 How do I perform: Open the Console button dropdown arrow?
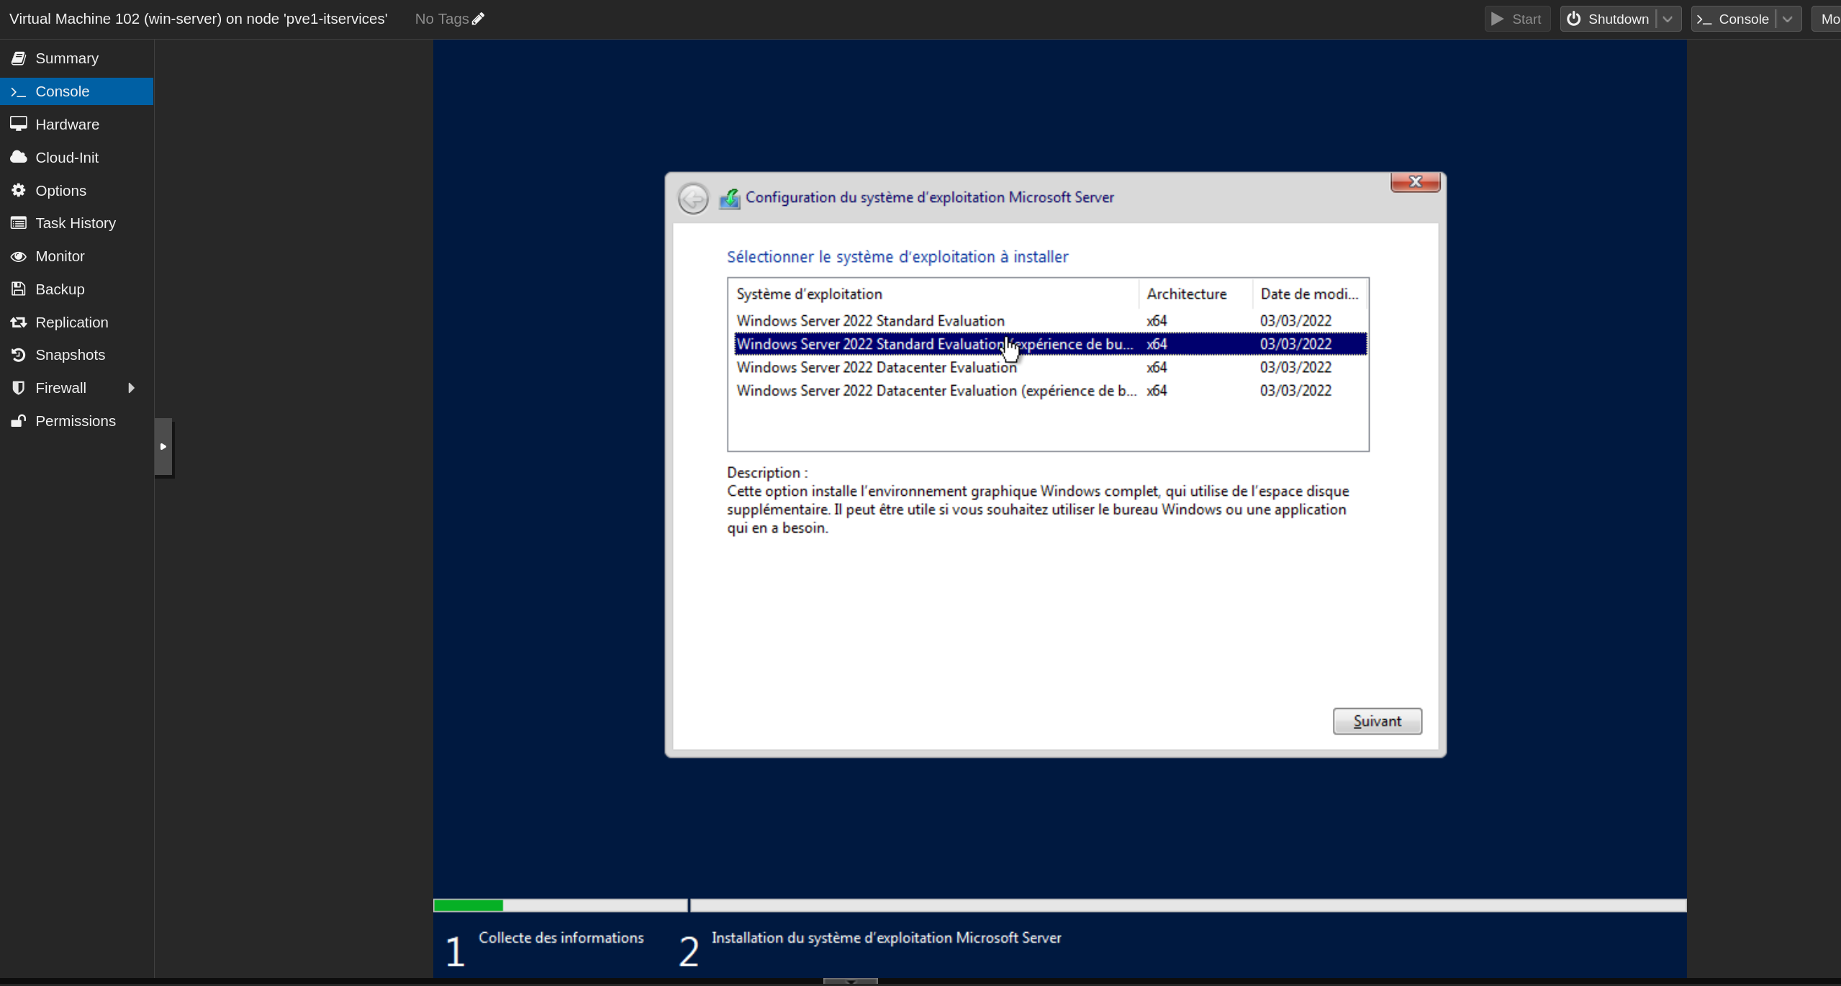click(1788, 19)
